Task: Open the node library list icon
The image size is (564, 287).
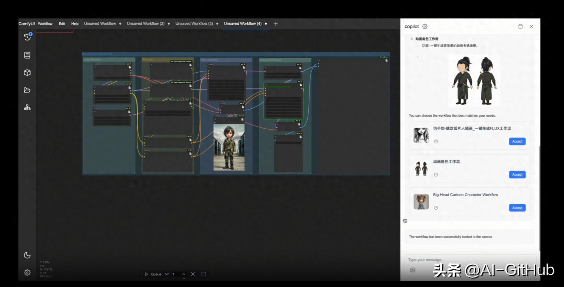Action: click(27, 55)
